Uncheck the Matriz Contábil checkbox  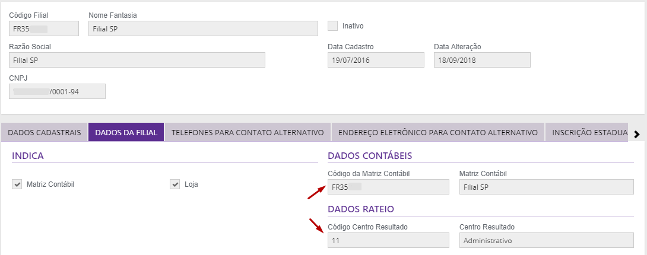(17, 184)
